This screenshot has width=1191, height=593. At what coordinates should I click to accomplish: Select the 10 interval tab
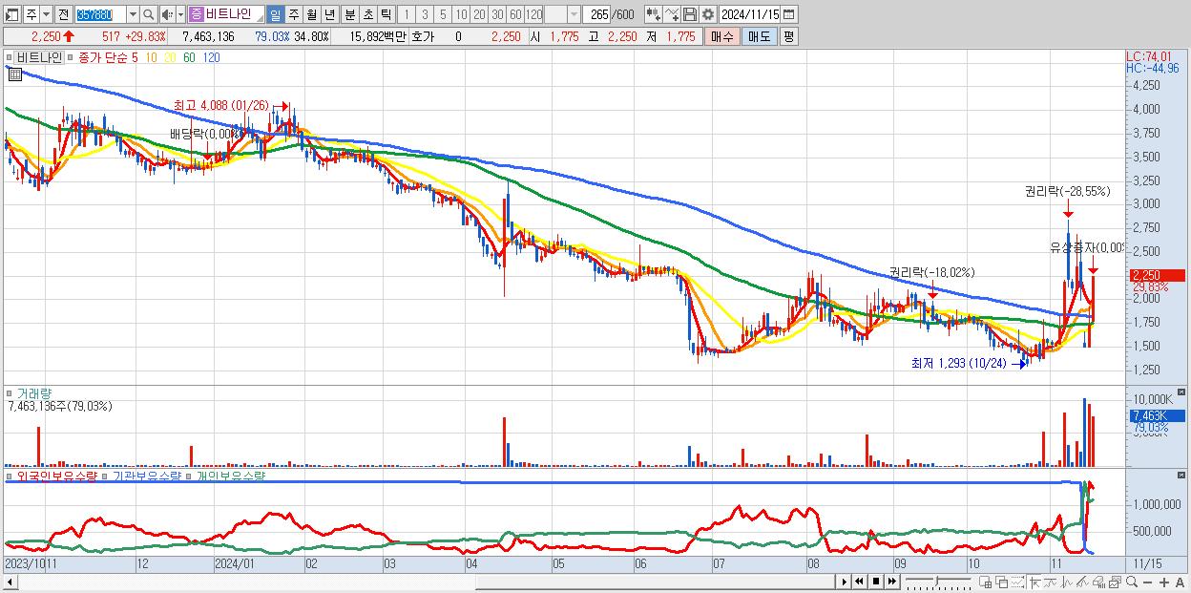tap(461, 14)
